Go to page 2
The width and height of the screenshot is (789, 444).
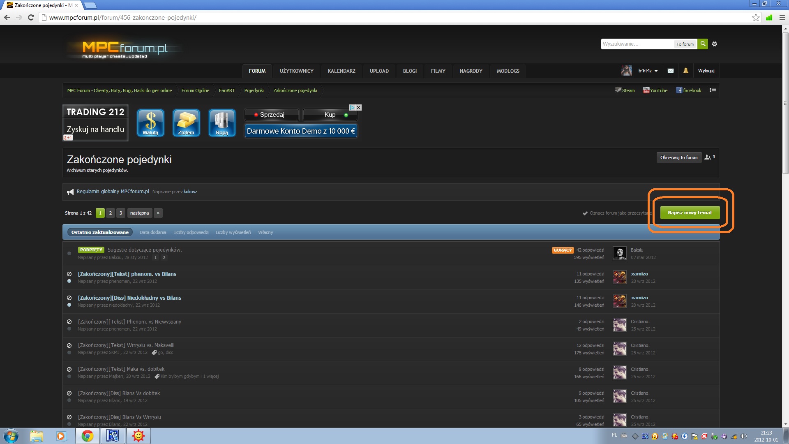111,213
